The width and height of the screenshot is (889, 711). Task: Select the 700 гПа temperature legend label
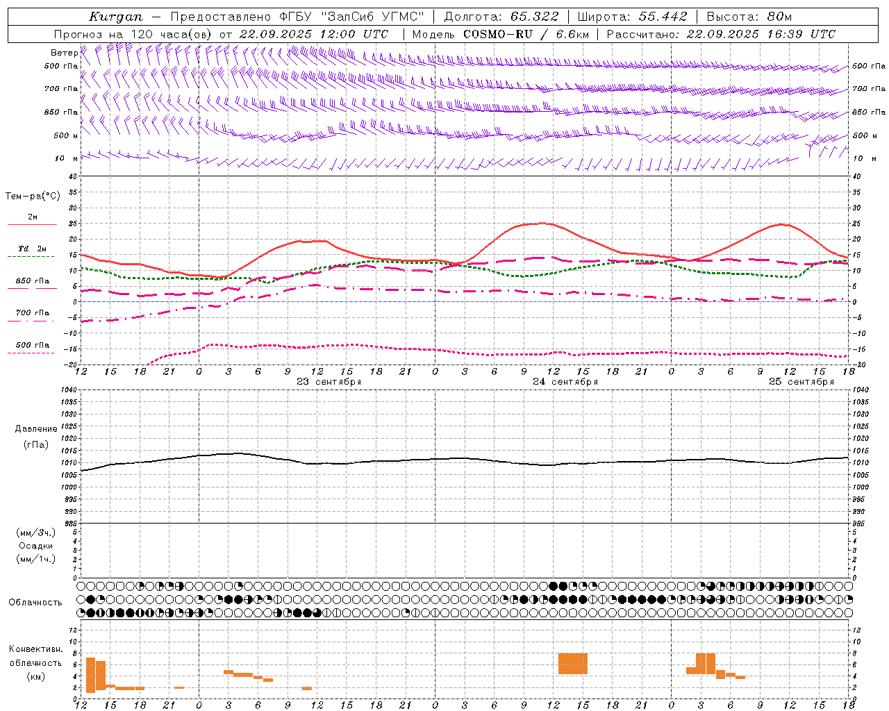(x=32, y=313)
